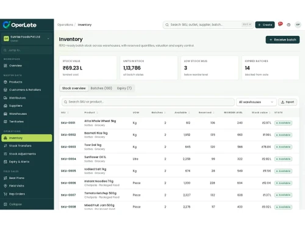Open the All warehouses dropdown
The width and height of the screenshot is (305, 229).
coord(256,102)
